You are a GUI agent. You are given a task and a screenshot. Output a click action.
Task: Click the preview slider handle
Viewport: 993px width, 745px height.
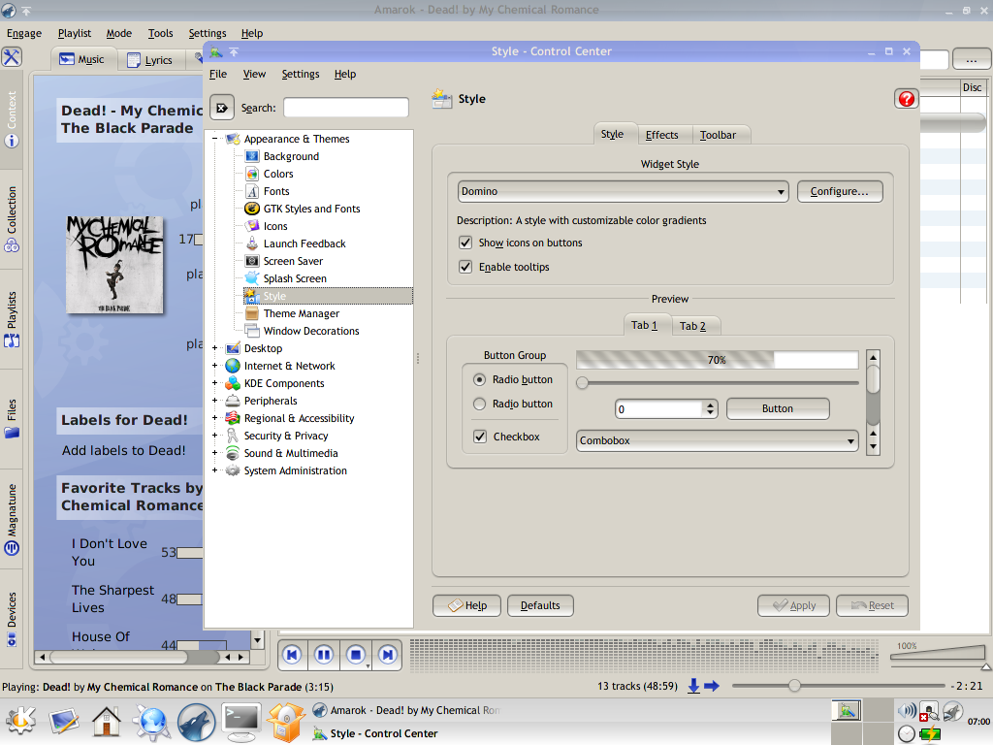click(x=582, y=382)
